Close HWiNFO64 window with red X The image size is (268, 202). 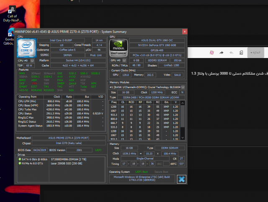click(185, 31)
